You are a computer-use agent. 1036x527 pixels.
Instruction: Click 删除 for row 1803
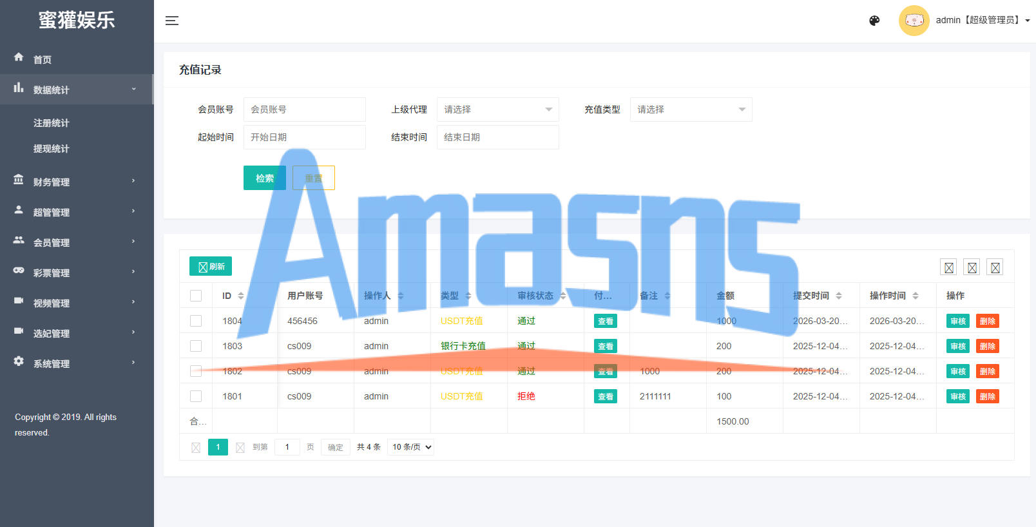click(988, 346)
